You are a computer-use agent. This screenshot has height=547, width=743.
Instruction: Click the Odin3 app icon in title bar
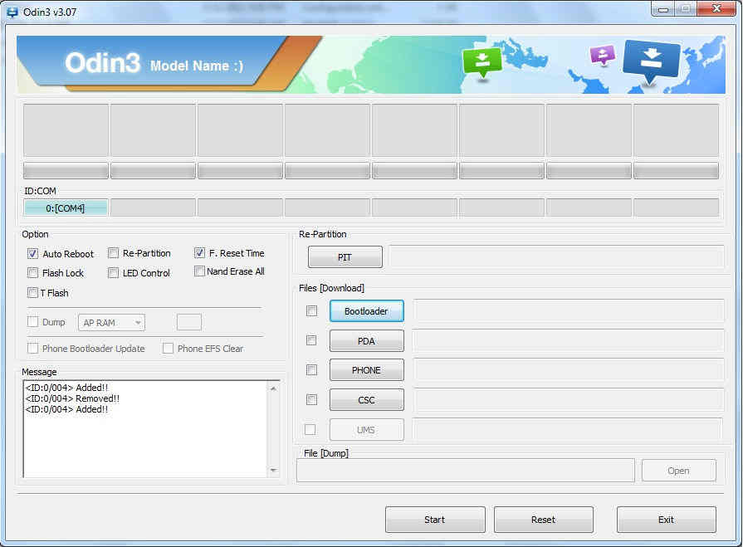(x=12, y=12)
